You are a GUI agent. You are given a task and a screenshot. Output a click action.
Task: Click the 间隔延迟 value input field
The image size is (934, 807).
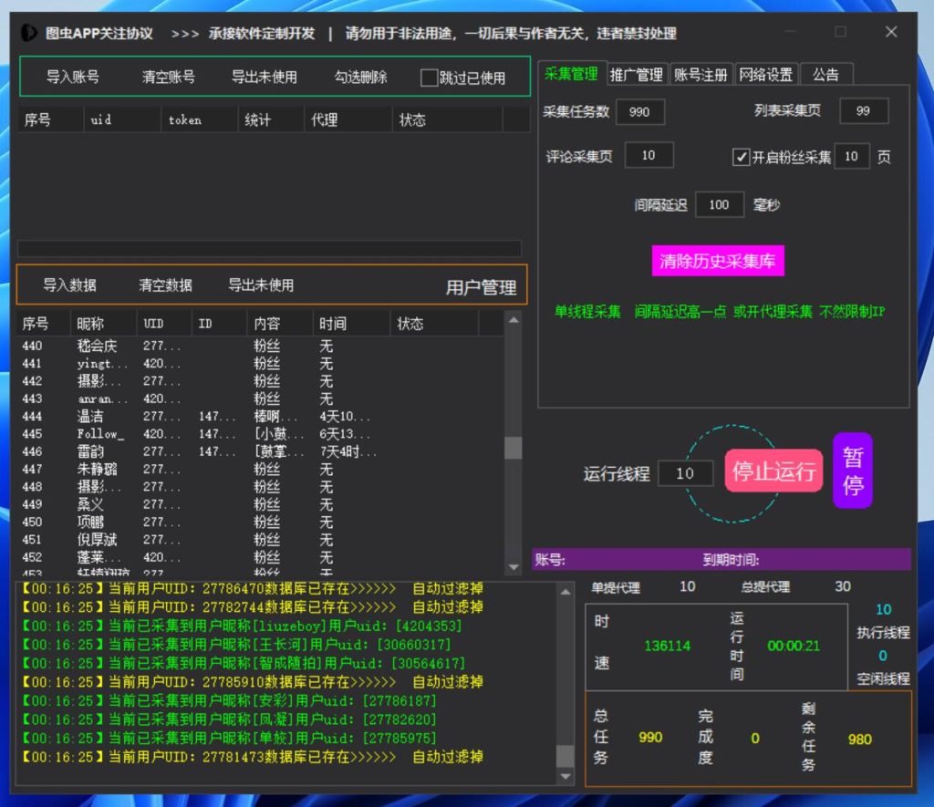[x=720, y=204]
